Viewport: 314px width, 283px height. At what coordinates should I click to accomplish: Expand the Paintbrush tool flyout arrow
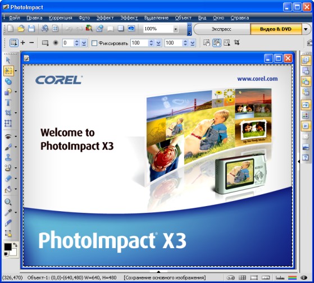click(16, 147)
